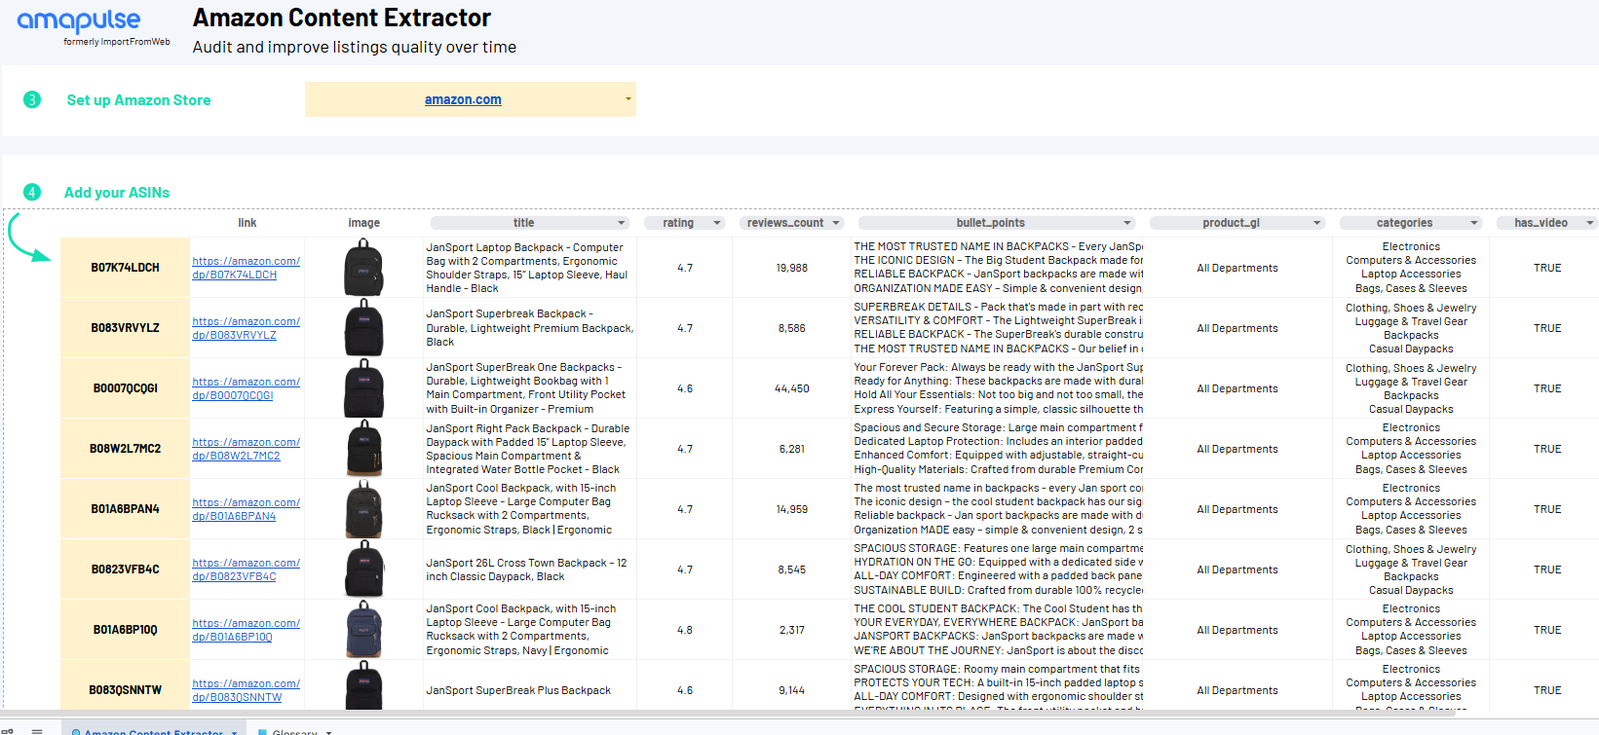Switch to the Glossary sheet tab
This screenshot has height=735, width=1599.
tap(294, 730)
